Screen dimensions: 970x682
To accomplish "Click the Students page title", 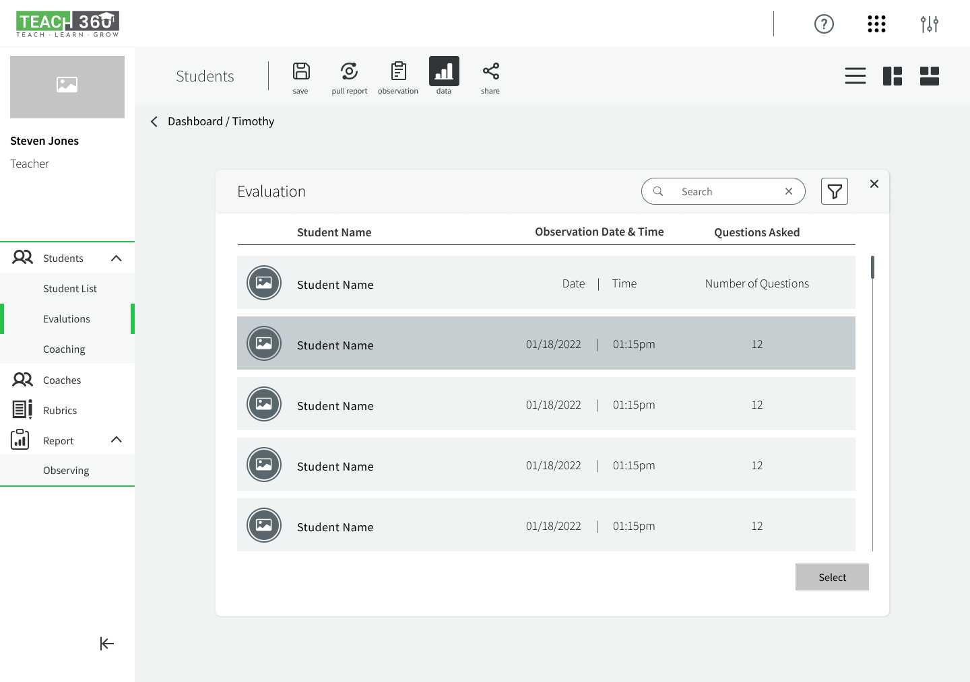I will click(x=205, y=76).
